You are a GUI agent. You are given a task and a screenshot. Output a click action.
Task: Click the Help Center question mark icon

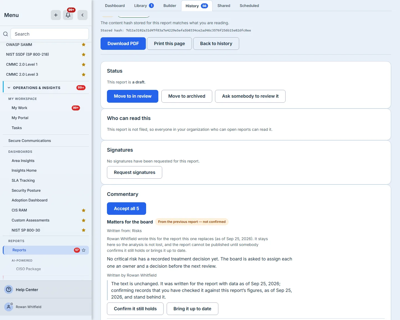9,289
